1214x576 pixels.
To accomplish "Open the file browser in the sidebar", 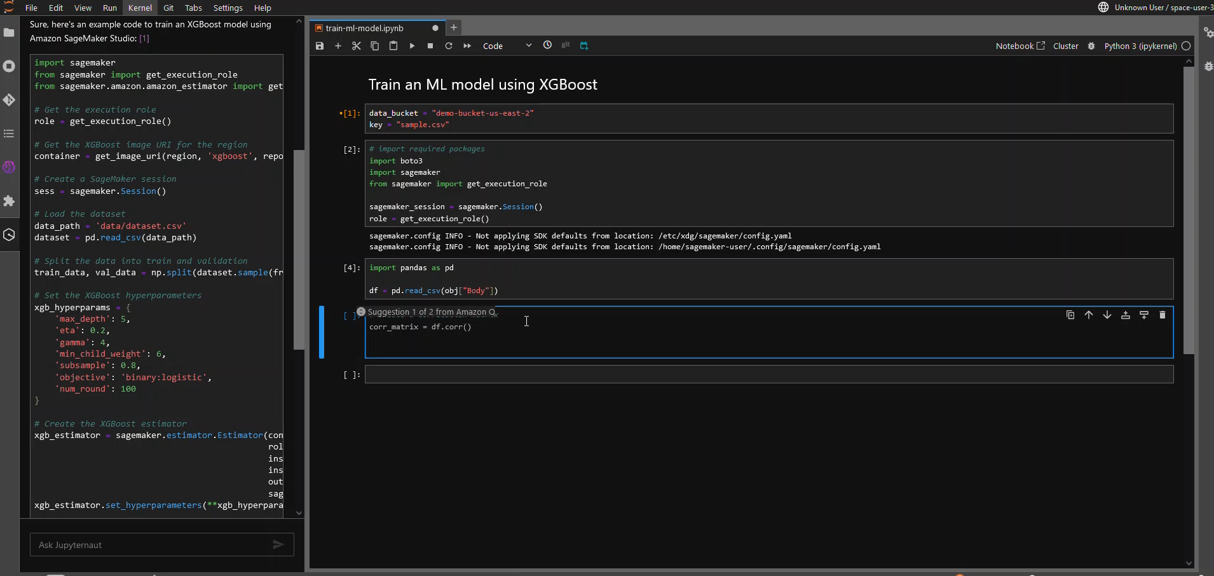I will point(9,33).
